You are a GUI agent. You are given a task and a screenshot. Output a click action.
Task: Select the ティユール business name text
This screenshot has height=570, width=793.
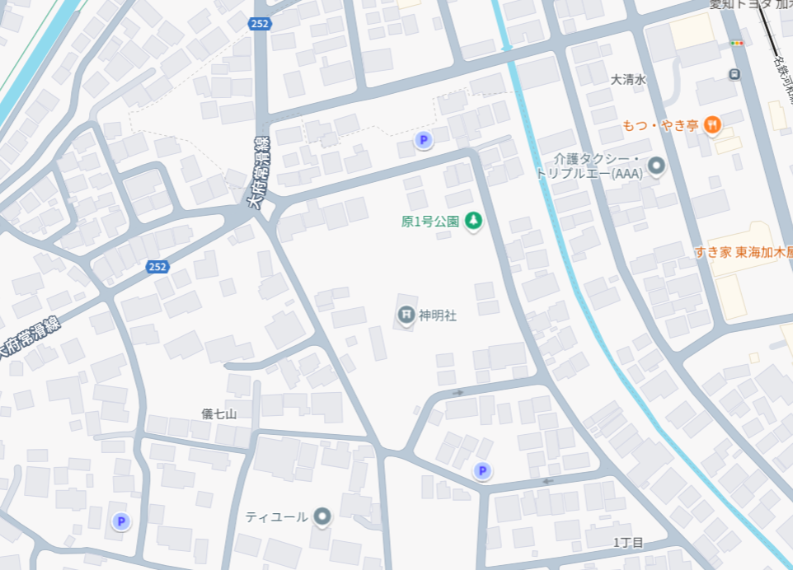[277, 517]
